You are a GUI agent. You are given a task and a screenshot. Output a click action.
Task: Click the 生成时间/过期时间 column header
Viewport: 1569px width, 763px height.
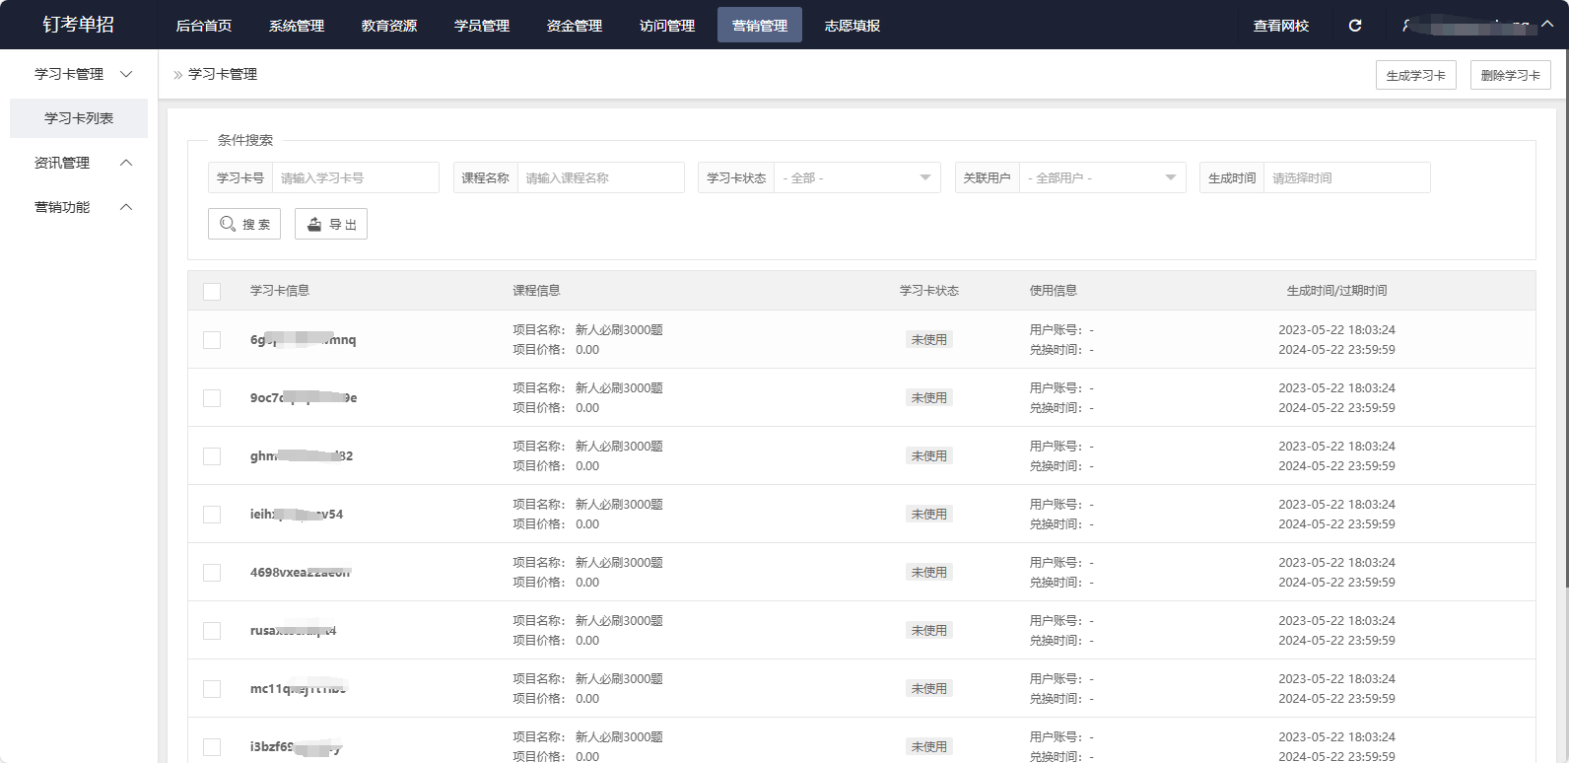(x=1336, y=291)
